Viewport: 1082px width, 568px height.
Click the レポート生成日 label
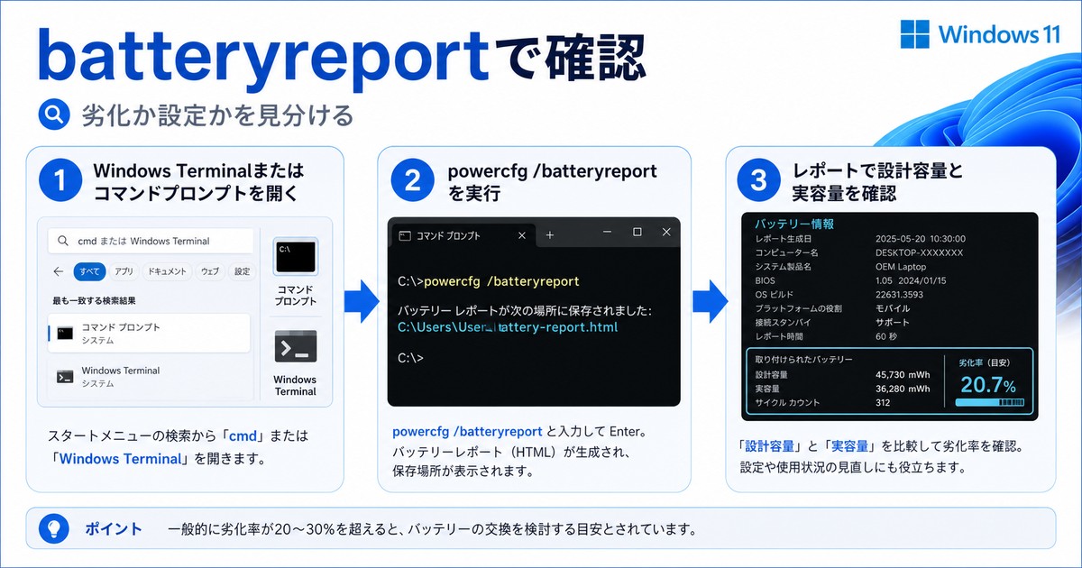click(784, 239)
